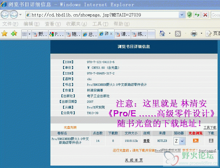Click the gray download arrow icon
220x168 pixels.
point(211,140)
